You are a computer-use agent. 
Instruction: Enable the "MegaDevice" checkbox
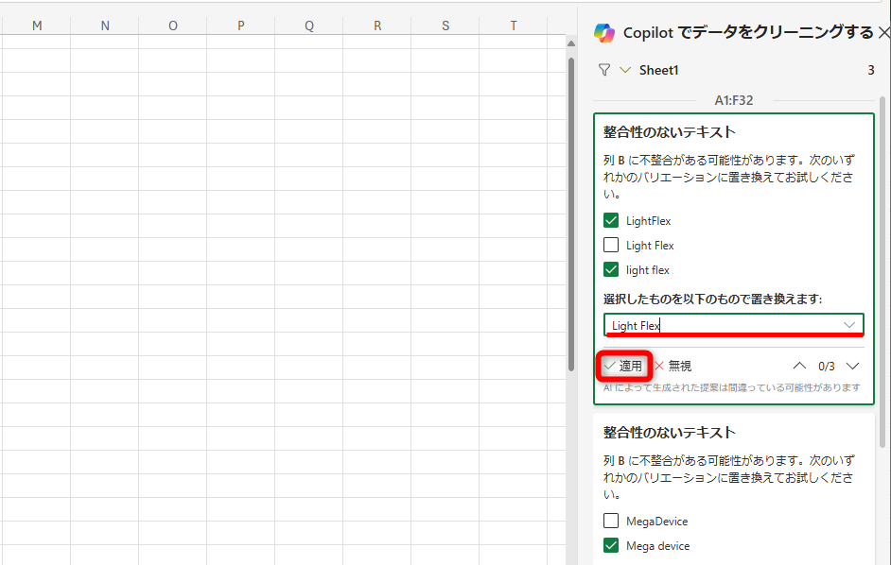(x=610, y=521)
